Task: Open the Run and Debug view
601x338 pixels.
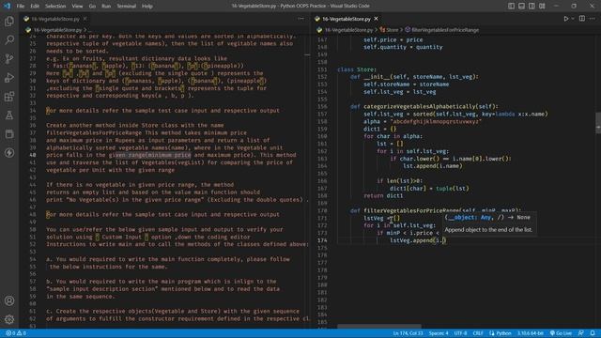Action: click(9, 77)
